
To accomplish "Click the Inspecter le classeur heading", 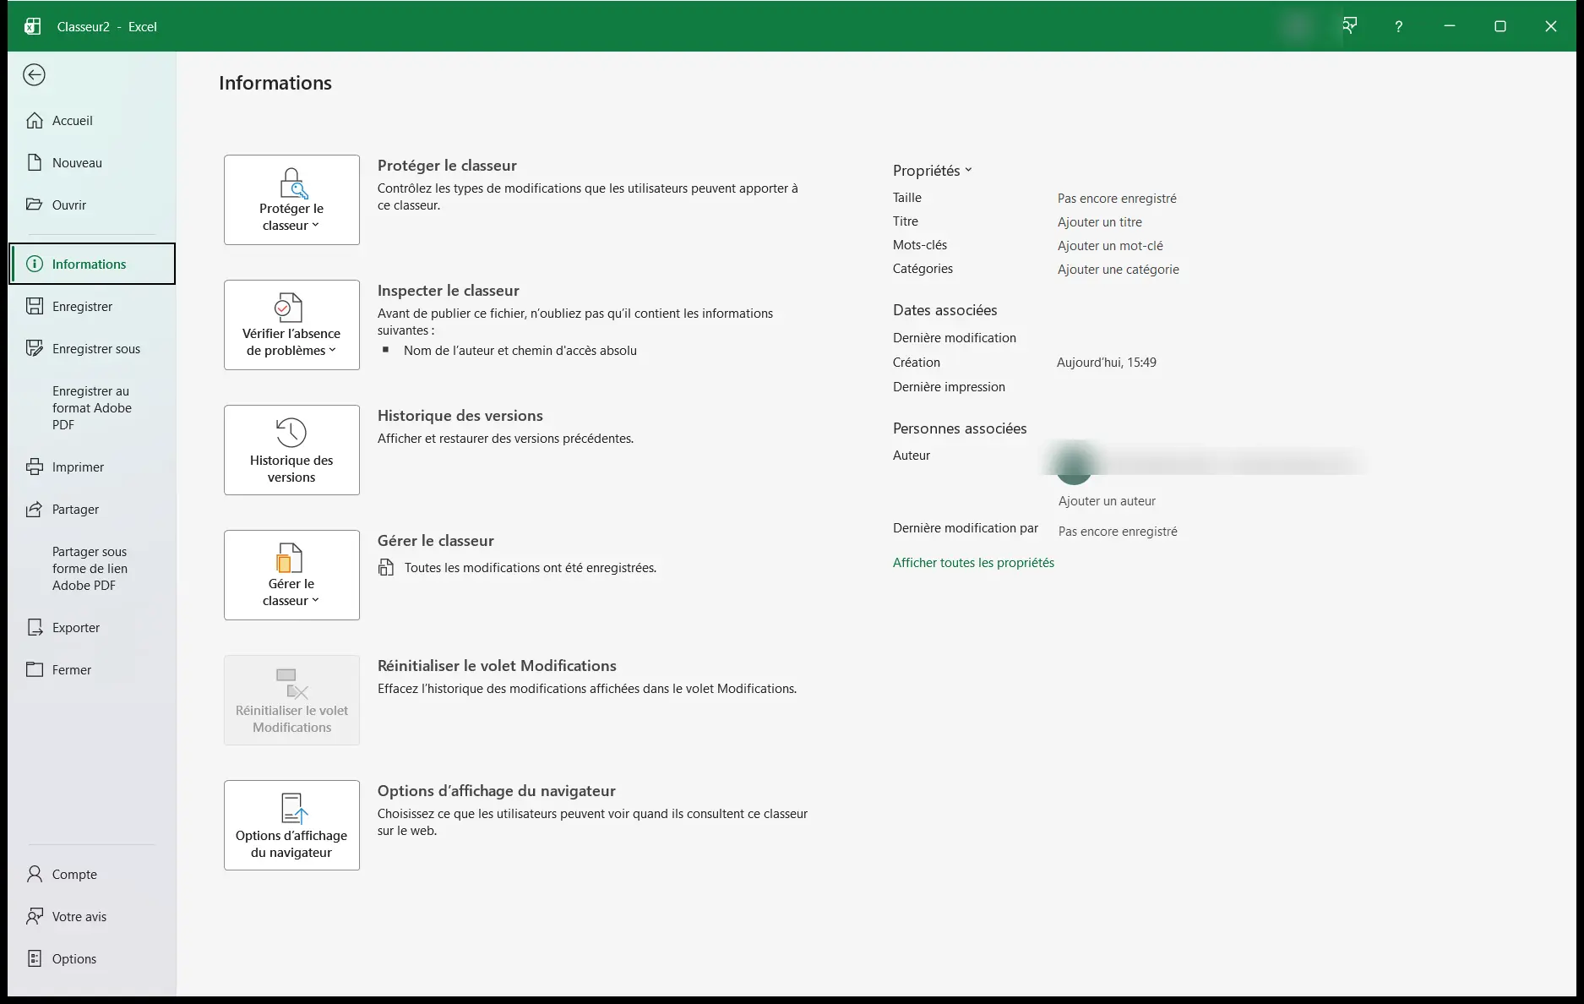I will coord(449,290).
